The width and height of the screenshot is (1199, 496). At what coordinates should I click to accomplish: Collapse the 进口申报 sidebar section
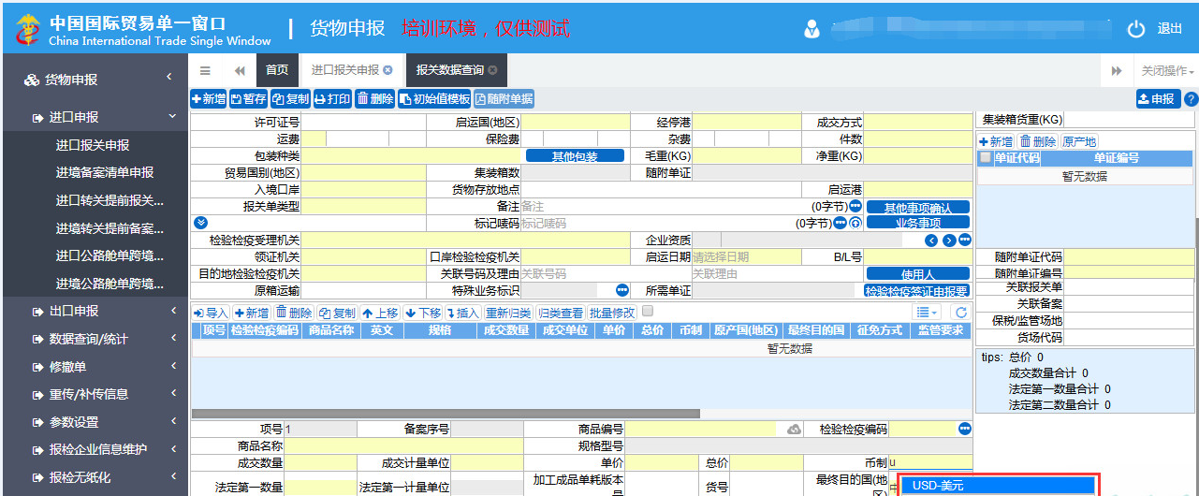tap(94, 117)
